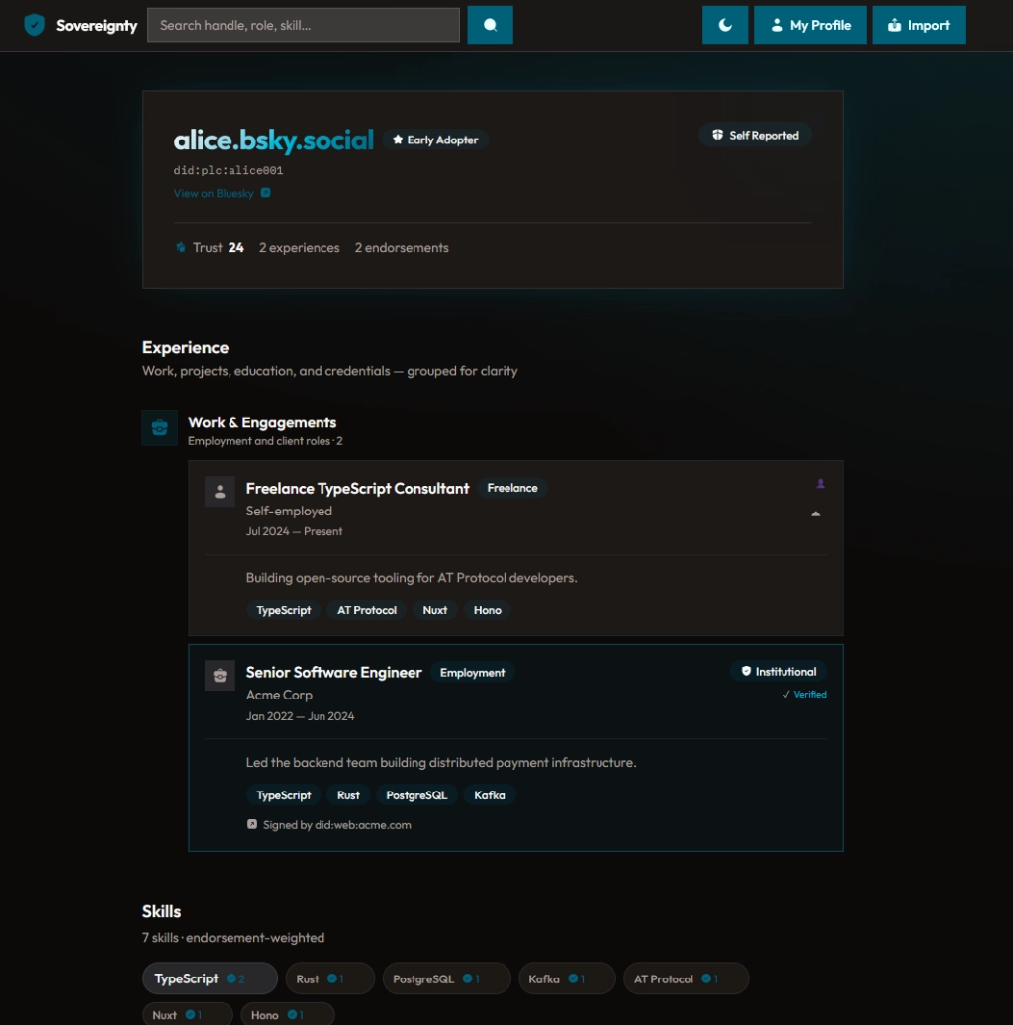Image resolution: width=1013 pixels, height=1025 pixels.
Task: Click the Signed by did:web:acme.com text
Action: 337,825
